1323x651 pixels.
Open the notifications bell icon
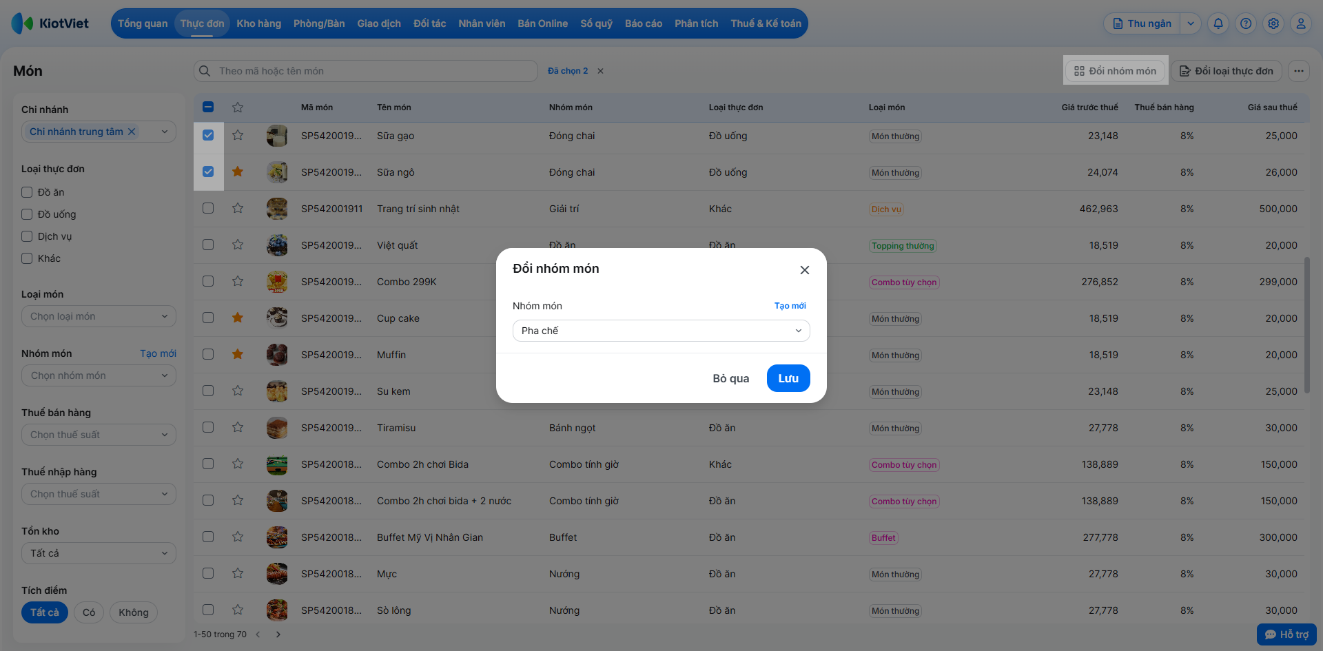point(1218,23)
